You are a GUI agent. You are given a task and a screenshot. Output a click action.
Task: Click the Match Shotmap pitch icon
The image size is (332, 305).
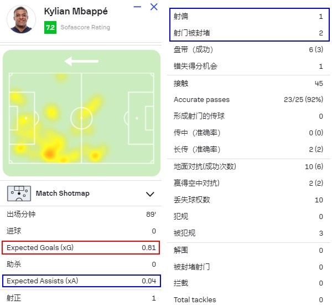(x=19, y=194)
